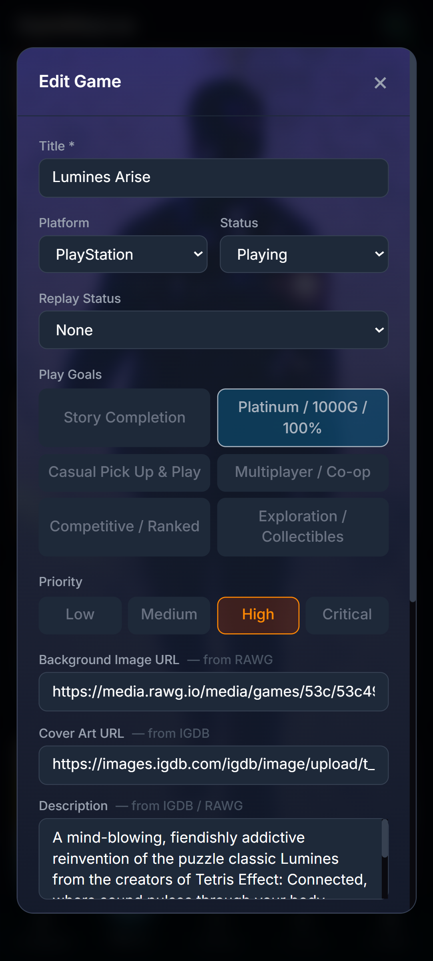
Task: Set priority to Medium
Action: click(x=169, y=615)
